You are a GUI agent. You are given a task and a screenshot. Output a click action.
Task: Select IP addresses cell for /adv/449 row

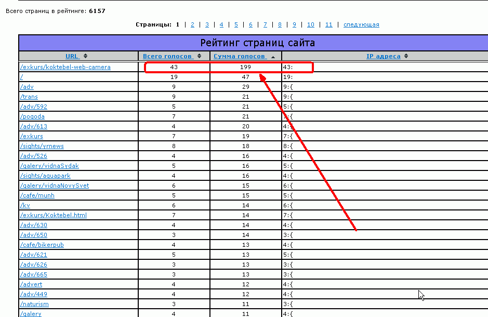click(385, 294)
